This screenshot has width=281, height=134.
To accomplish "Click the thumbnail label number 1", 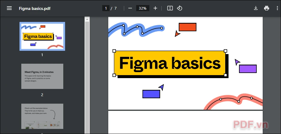I will (42, 55).
